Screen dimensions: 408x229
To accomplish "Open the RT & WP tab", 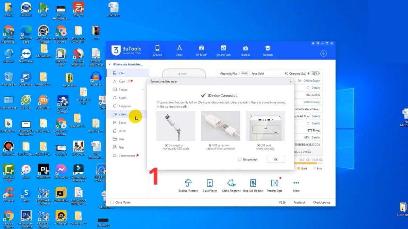I will coord(201,51).
